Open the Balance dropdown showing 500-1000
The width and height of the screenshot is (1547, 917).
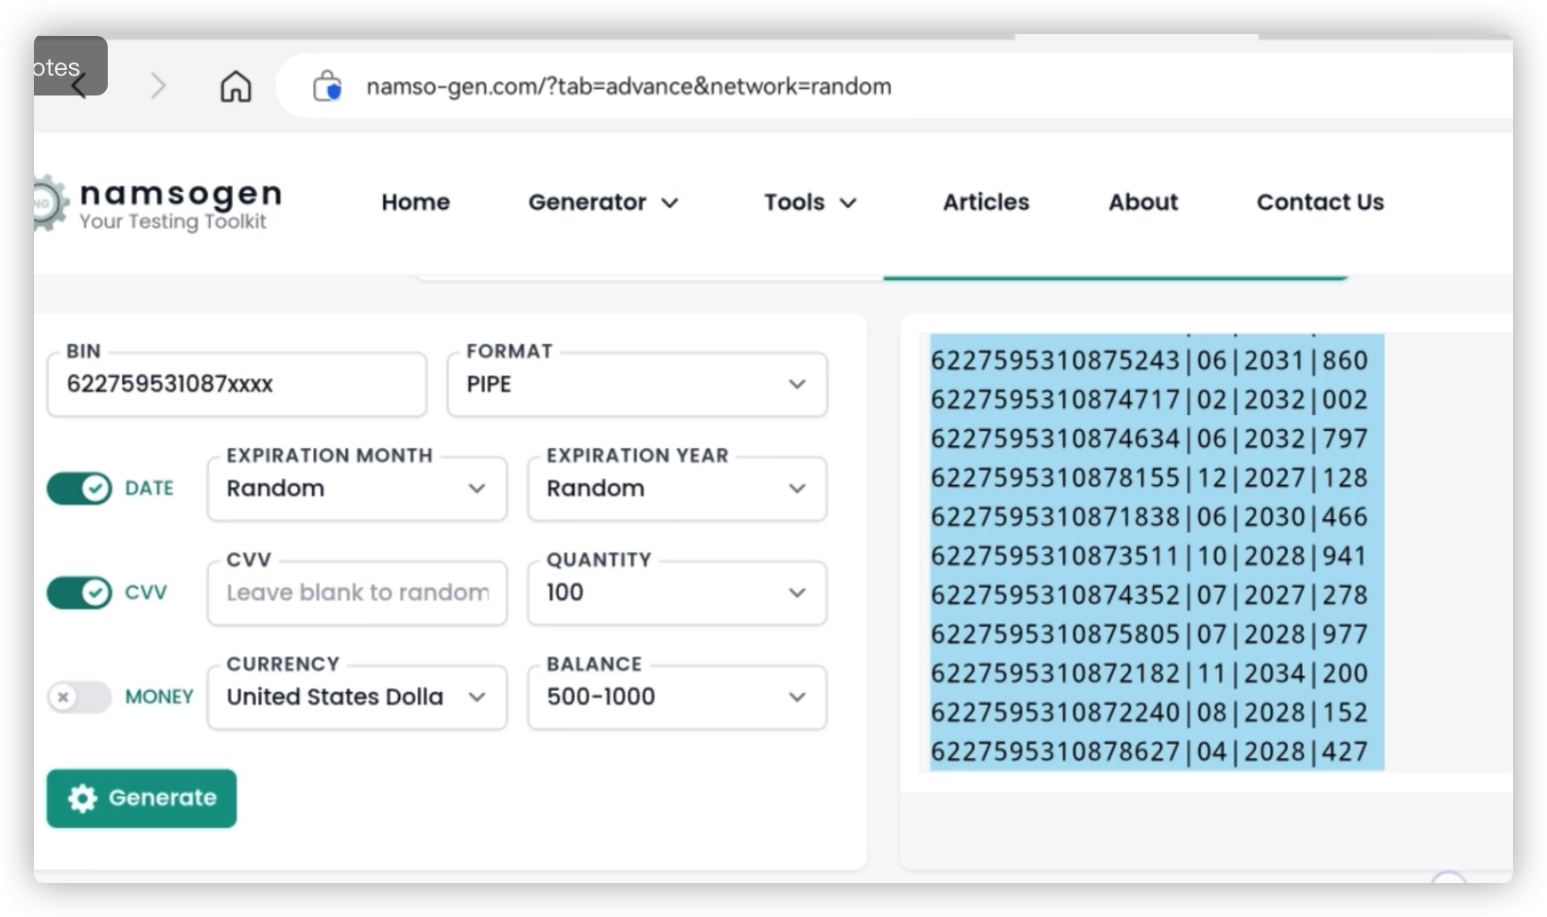[677, 697]
